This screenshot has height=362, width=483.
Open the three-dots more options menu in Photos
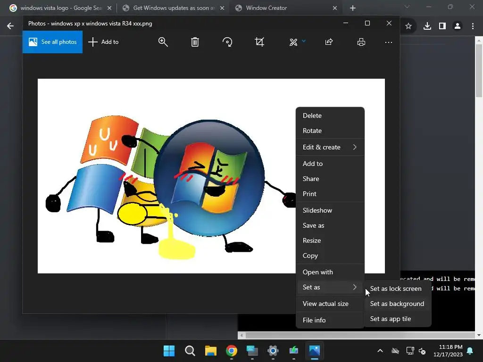[x=389, y=42]
